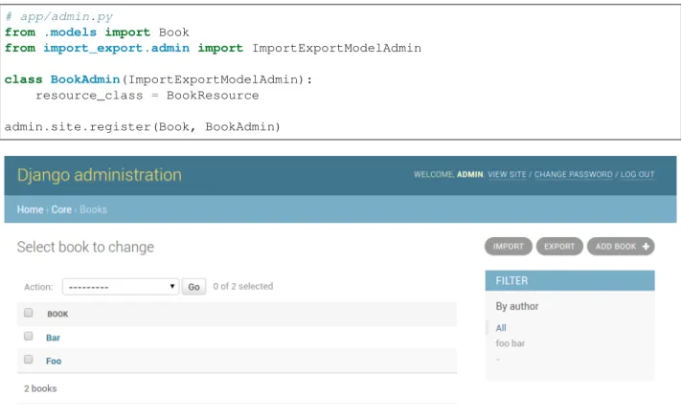This screenshot has height=416, width=681.
Task: Click the plus icon on Add Book
Action: (646, 247)
